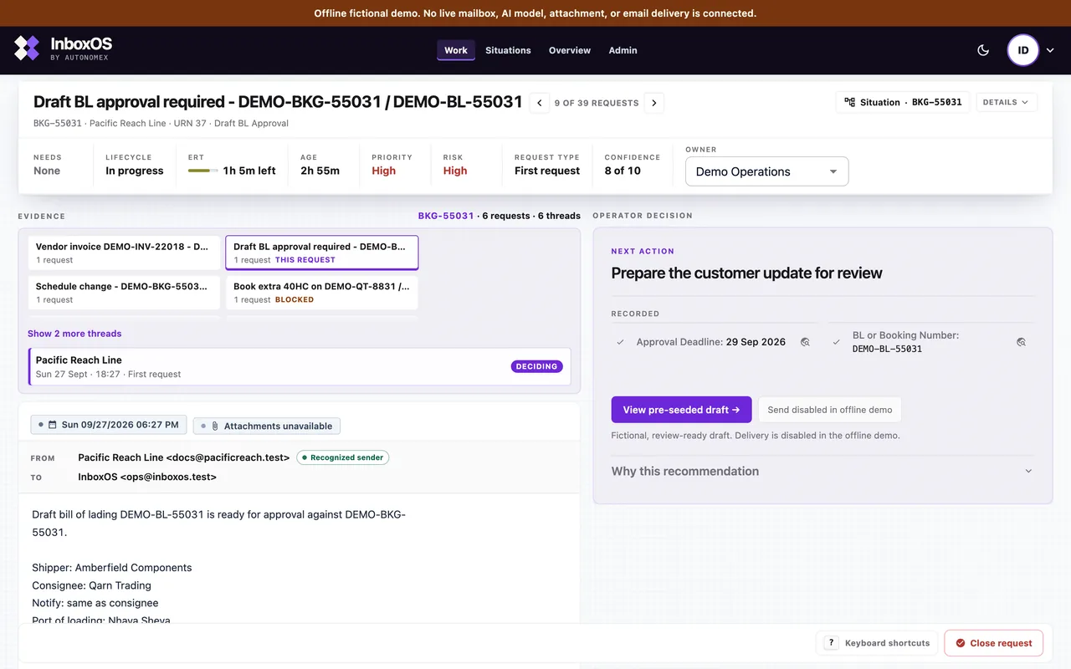
Task: Open the ID user avatar
Action: pos(1022,50)
